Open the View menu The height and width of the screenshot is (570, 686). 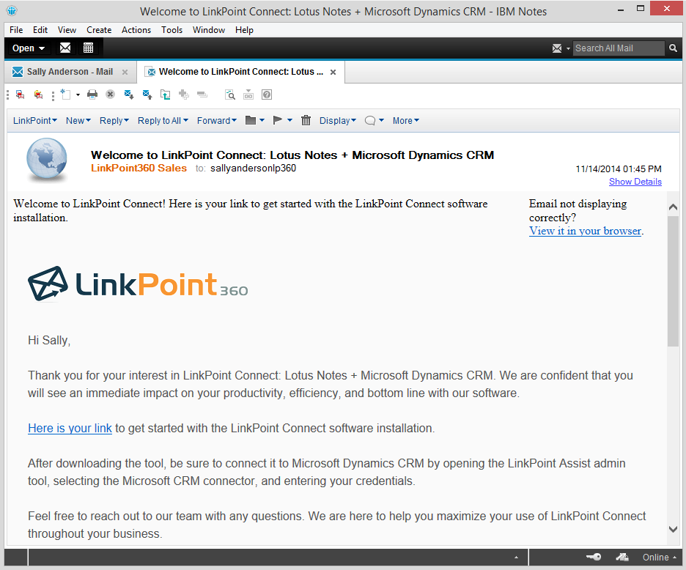67,30
